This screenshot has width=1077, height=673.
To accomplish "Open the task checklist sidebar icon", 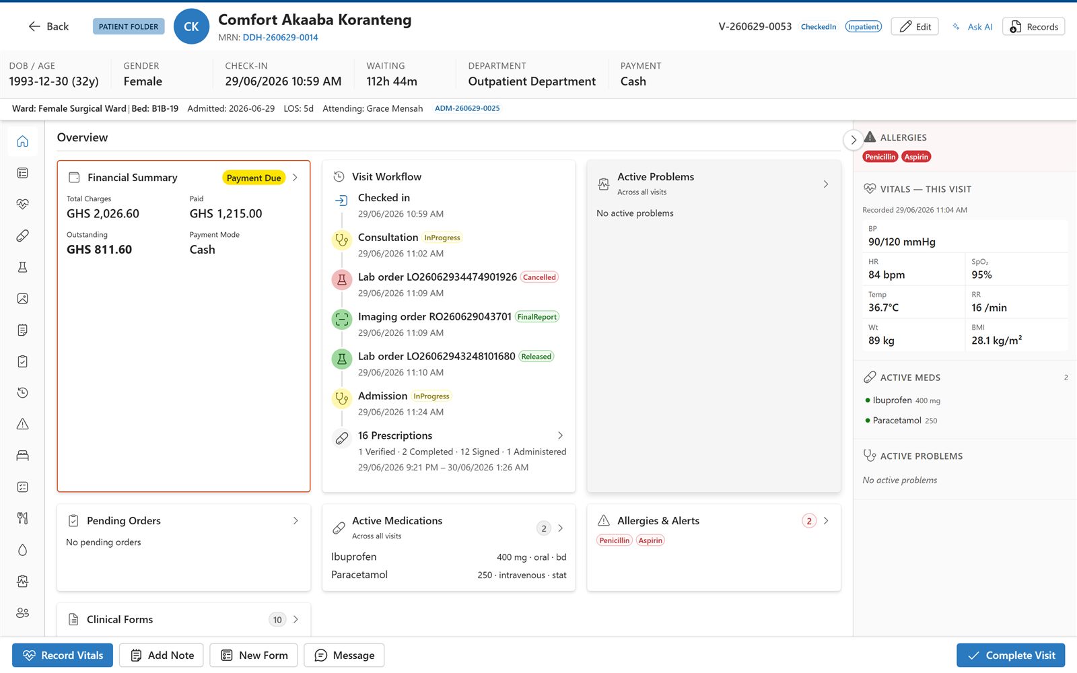I will coord(22,487).
